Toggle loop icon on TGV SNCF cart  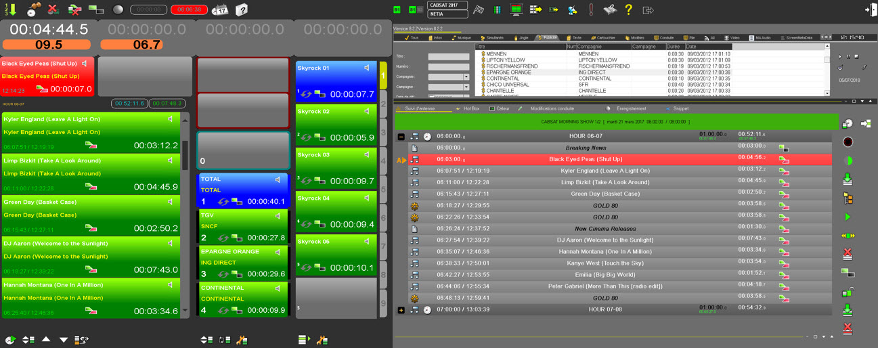pos(223,238)
